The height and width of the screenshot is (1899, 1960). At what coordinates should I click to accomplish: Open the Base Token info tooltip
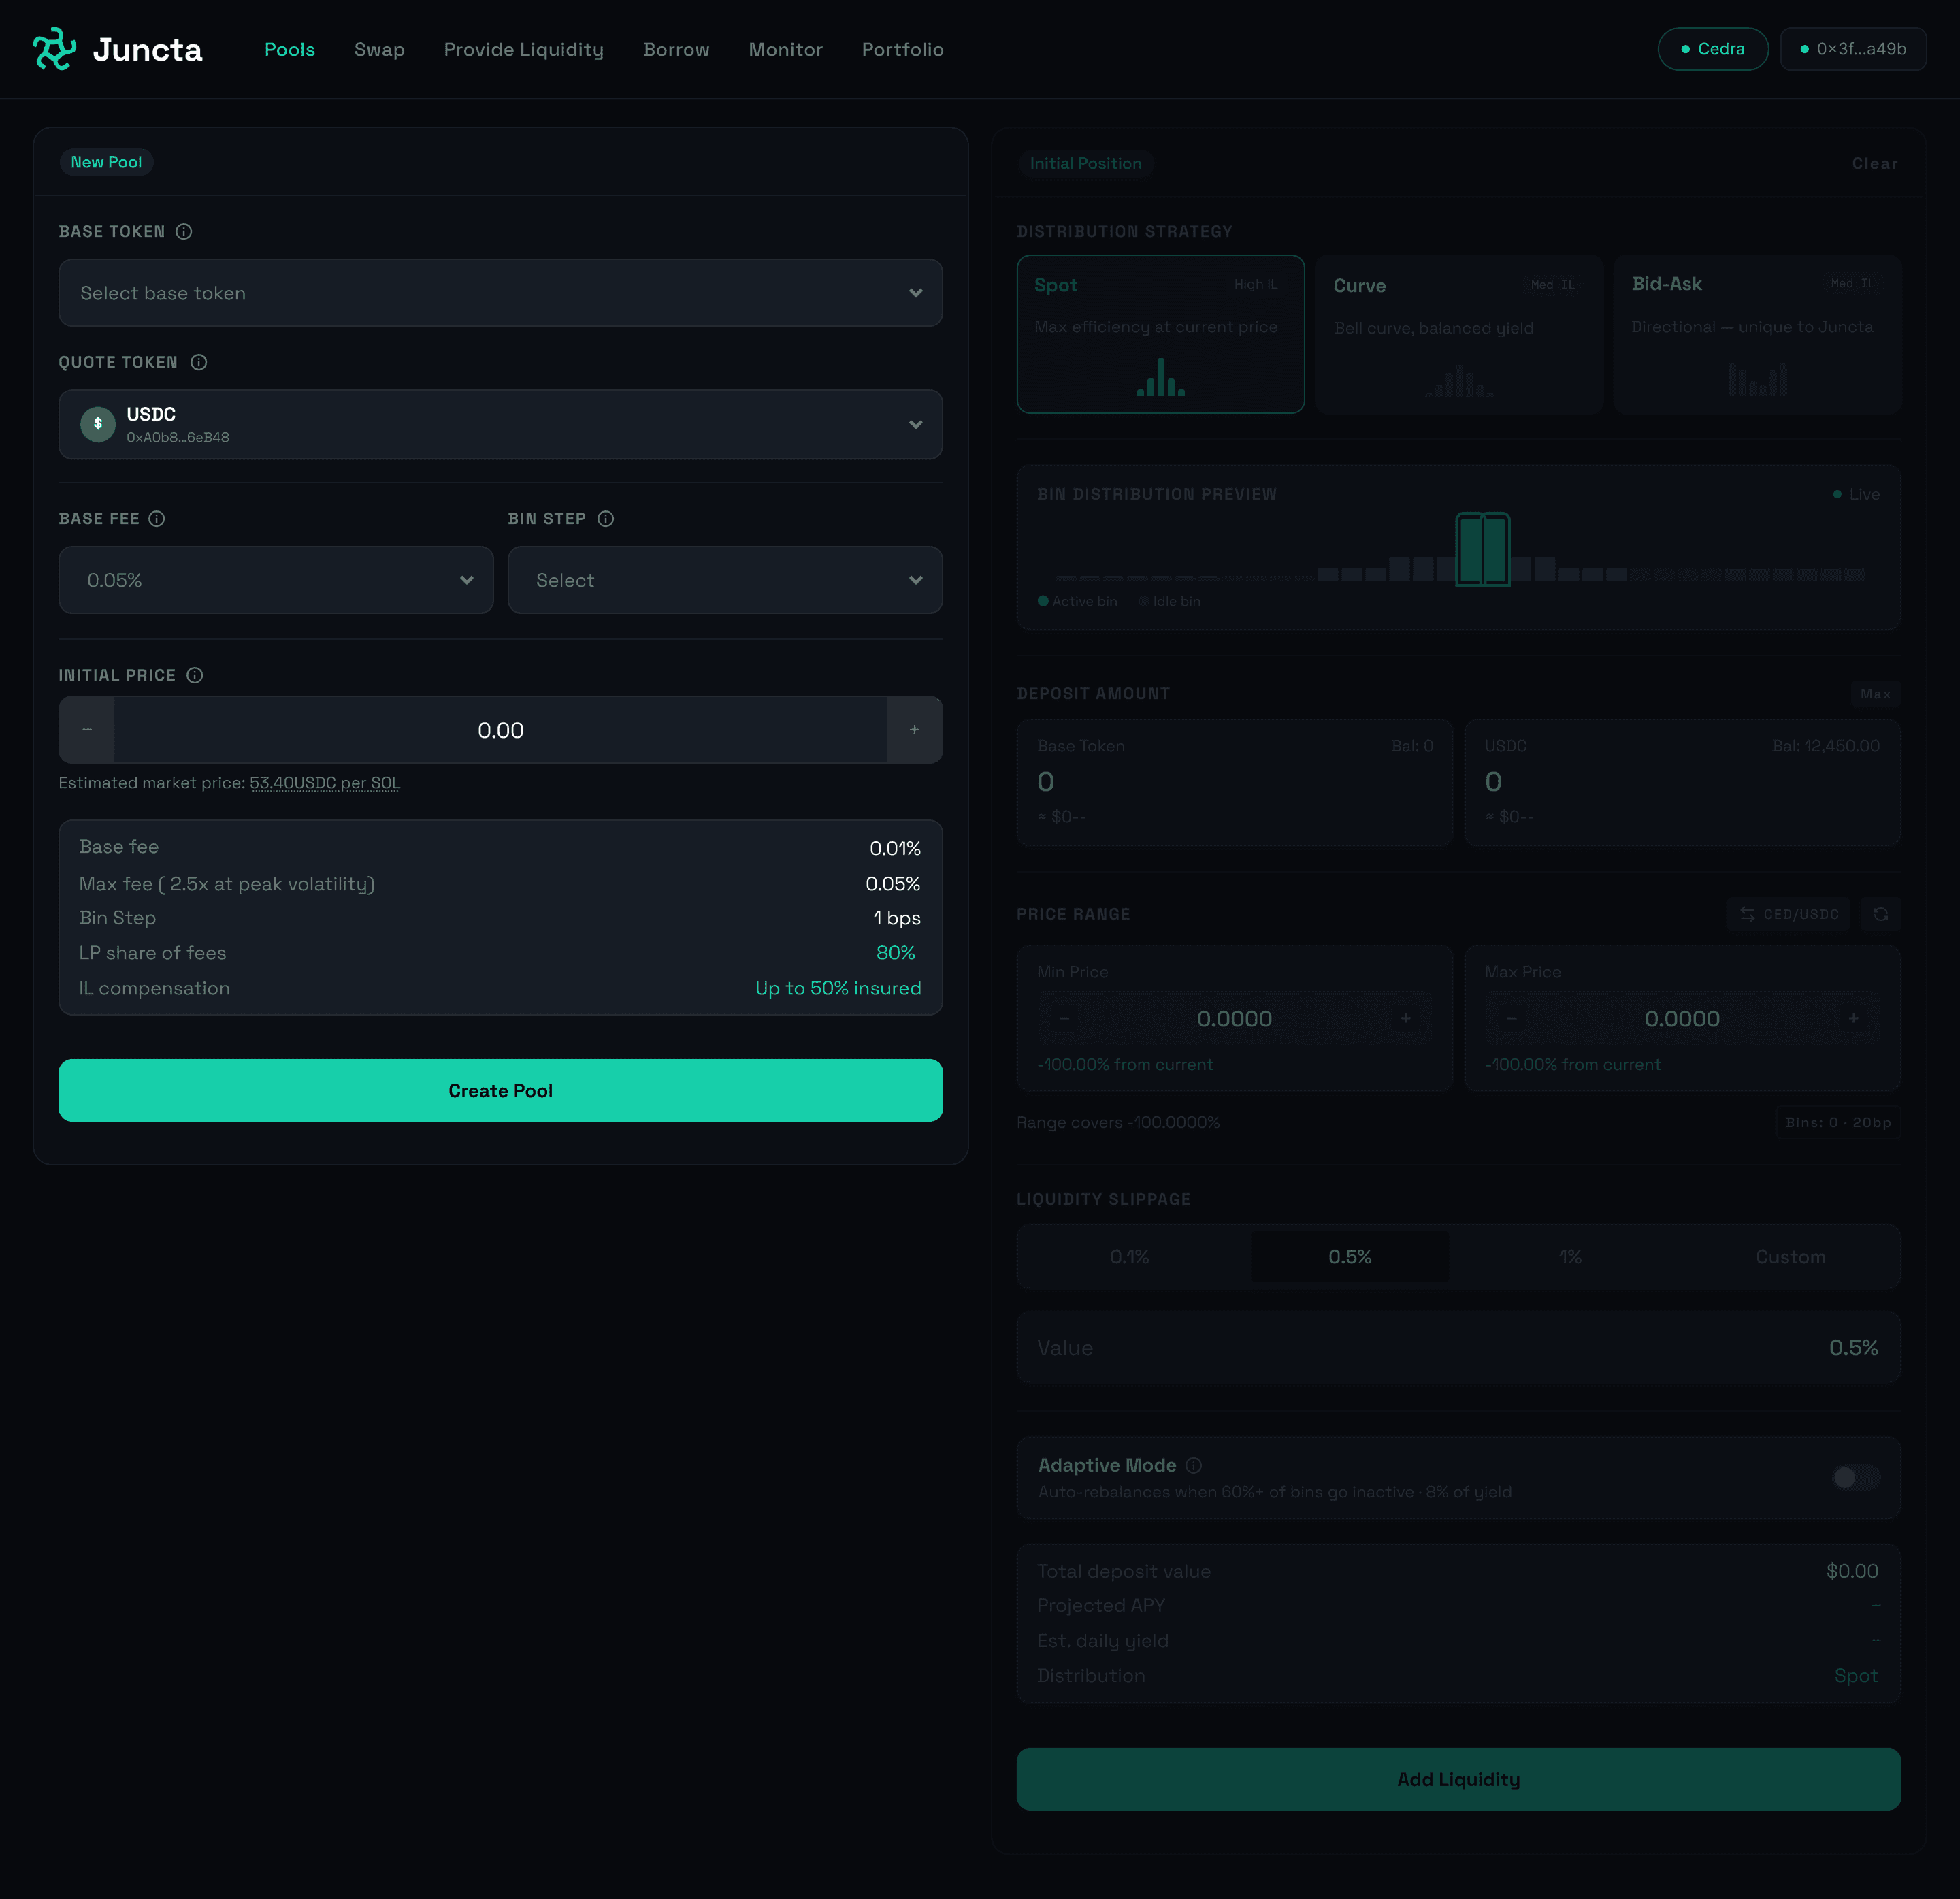tap(184, 231)
